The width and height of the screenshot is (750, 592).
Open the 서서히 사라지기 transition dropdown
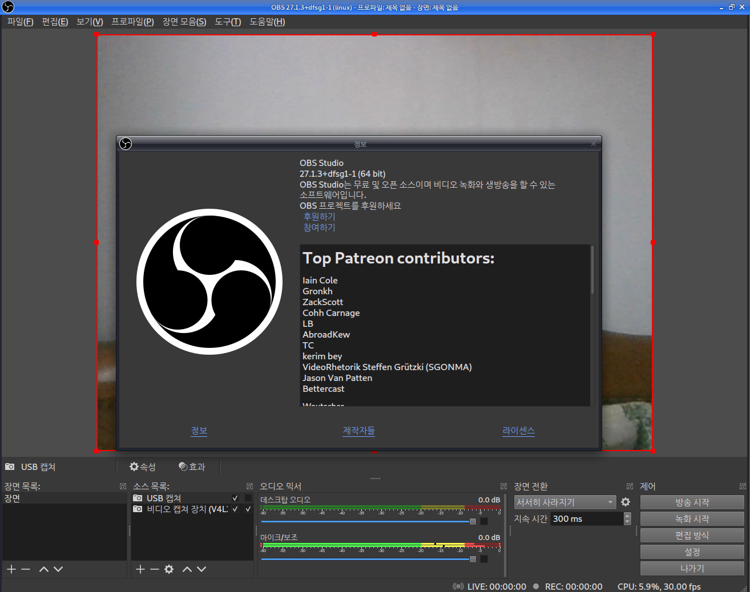[565, 502]
